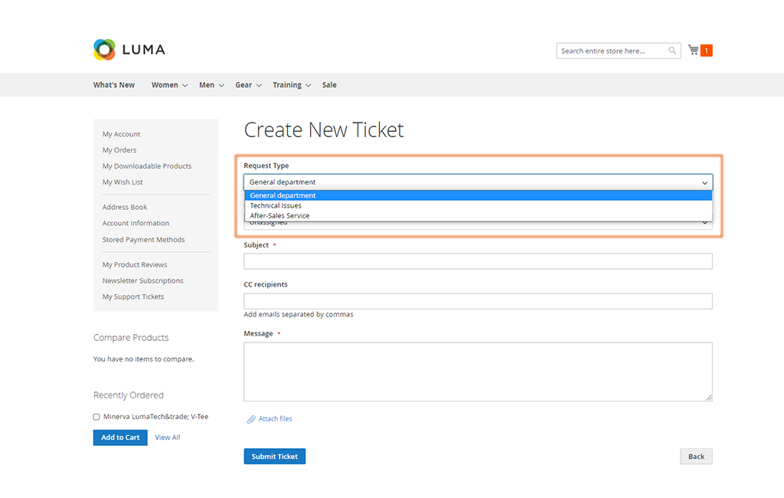Viewport: 784px width, 498px height.
Task: Go to My Account
Action: [x=122, y=134]
